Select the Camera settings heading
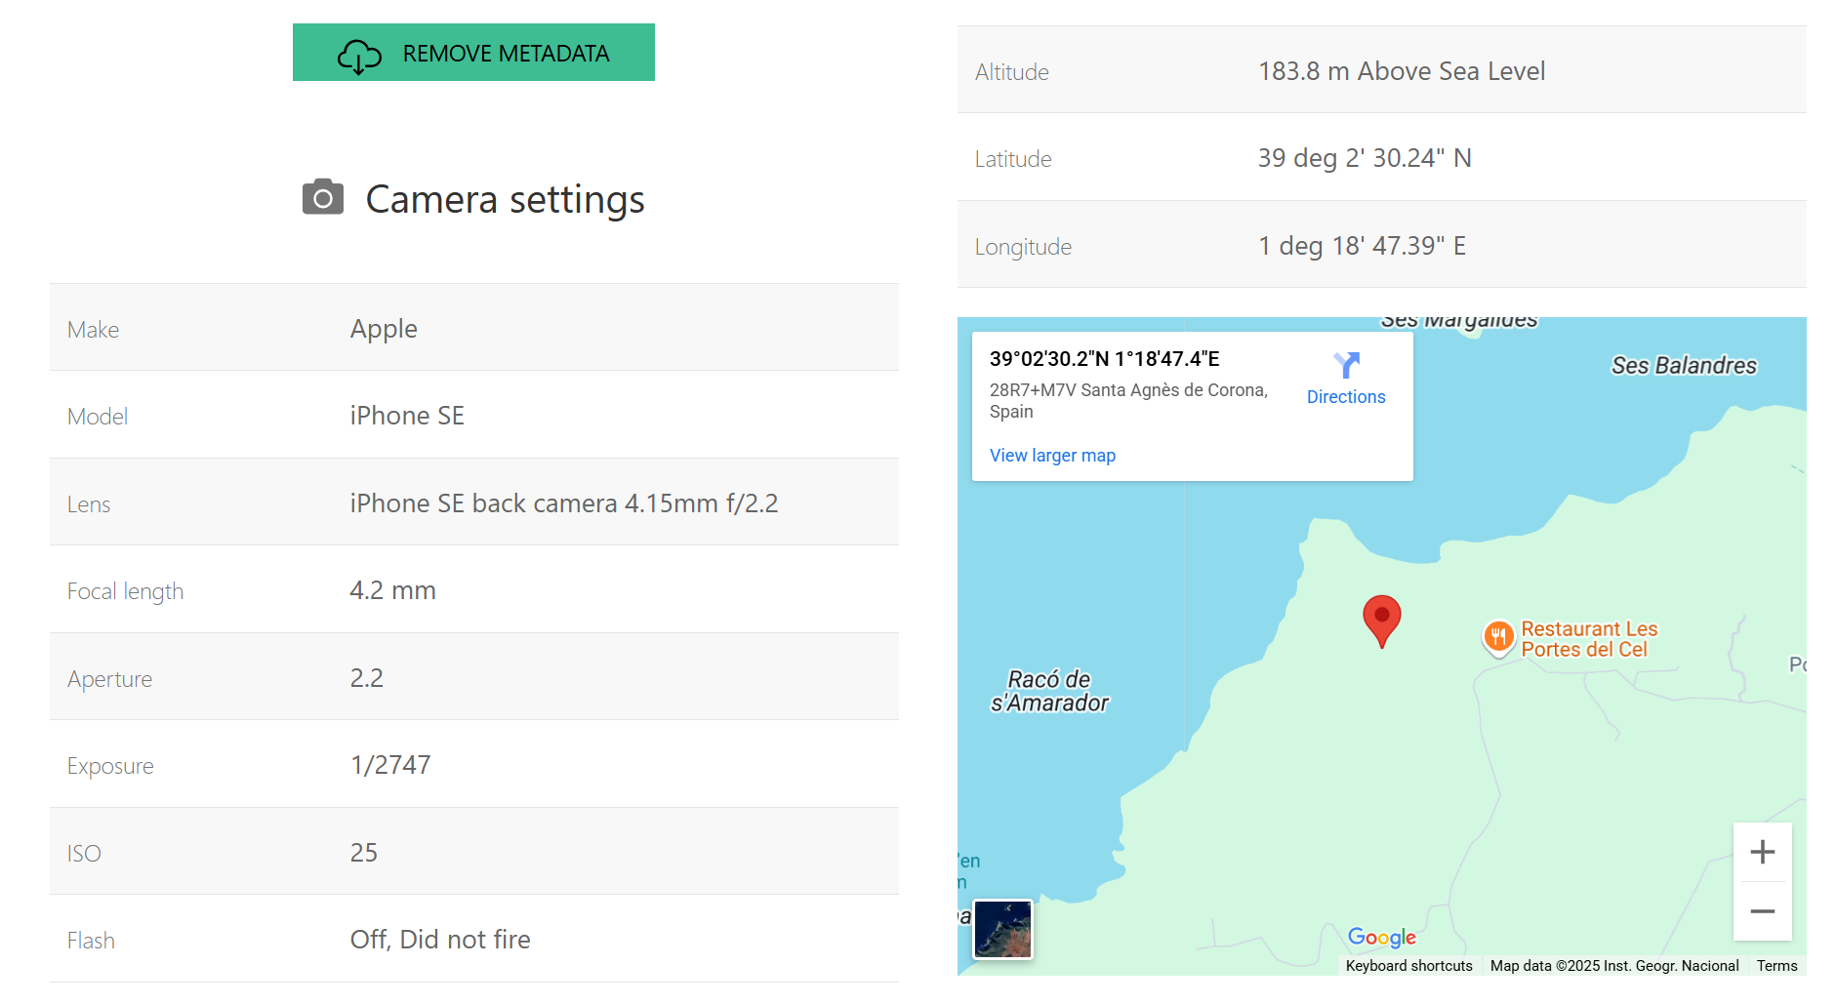This screenshot has width=1836, height=1005. (x=505, y=199)
